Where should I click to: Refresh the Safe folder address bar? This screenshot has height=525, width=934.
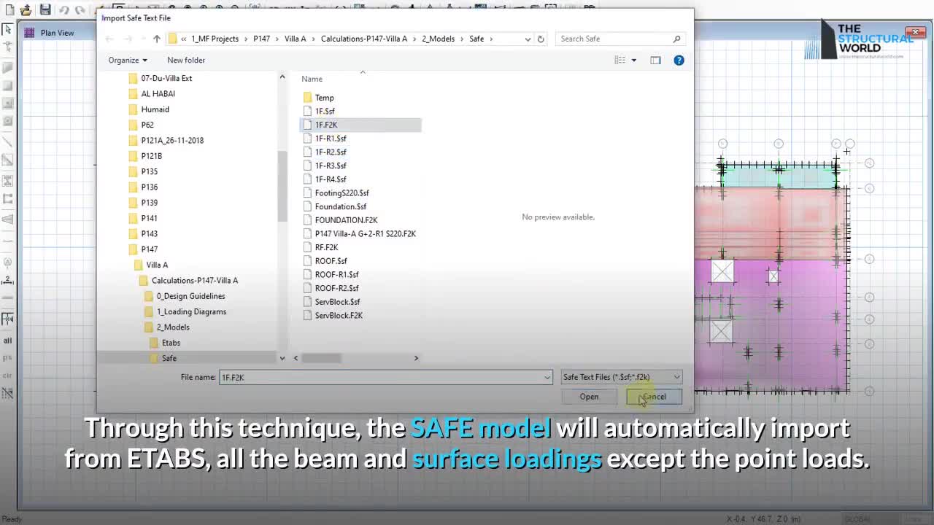(541, 39)
